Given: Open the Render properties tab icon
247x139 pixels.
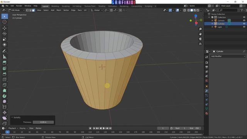Looking at the screenshot, I should [x=207, y=63].
